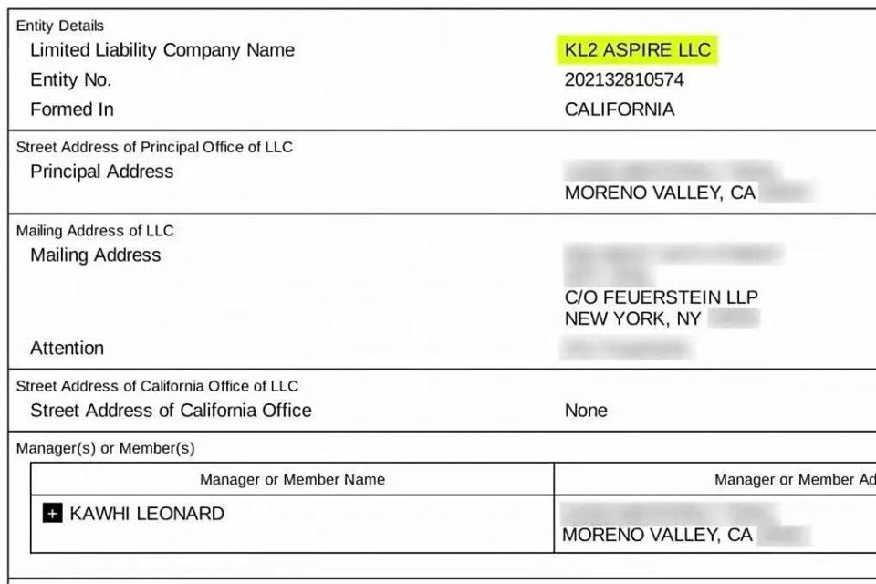This screenshot has height=584, width=876.
Task: Click MORENO VALLEY, CA in the manager row
Action: [657, 536]
